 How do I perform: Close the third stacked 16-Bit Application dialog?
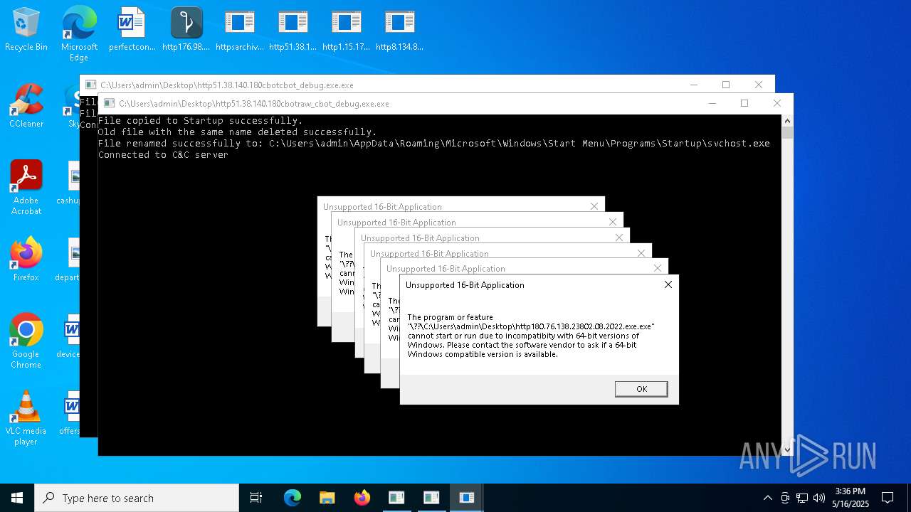point(641,253)
